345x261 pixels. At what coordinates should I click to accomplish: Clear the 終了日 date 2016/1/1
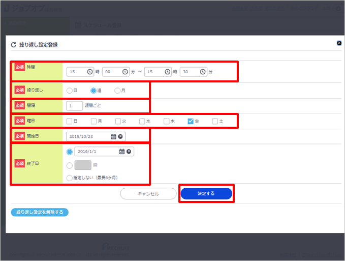coord(129,152)
